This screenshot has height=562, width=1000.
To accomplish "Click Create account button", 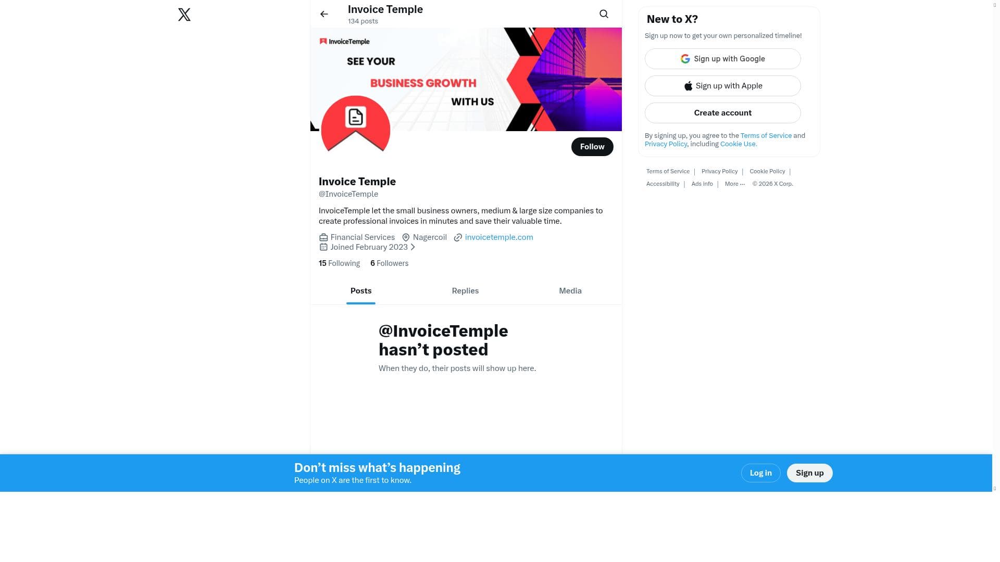I will pyautogui.click(x=722, y=113).
